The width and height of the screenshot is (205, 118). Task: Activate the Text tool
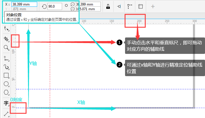click(6, 103)
